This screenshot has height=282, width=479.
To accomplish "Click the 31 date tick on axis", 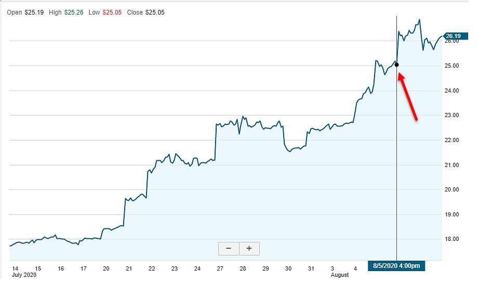I will point(311,268).
